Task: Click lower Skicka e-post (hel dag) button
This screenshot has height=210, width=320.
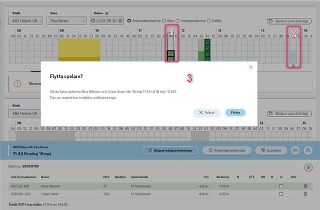Action: point(289,114)
